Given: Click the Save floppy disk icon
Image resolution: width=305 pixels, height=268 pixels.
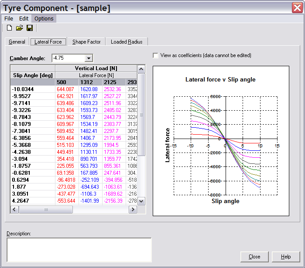Looking at the screenshot, I should click(x=30, y=28).
